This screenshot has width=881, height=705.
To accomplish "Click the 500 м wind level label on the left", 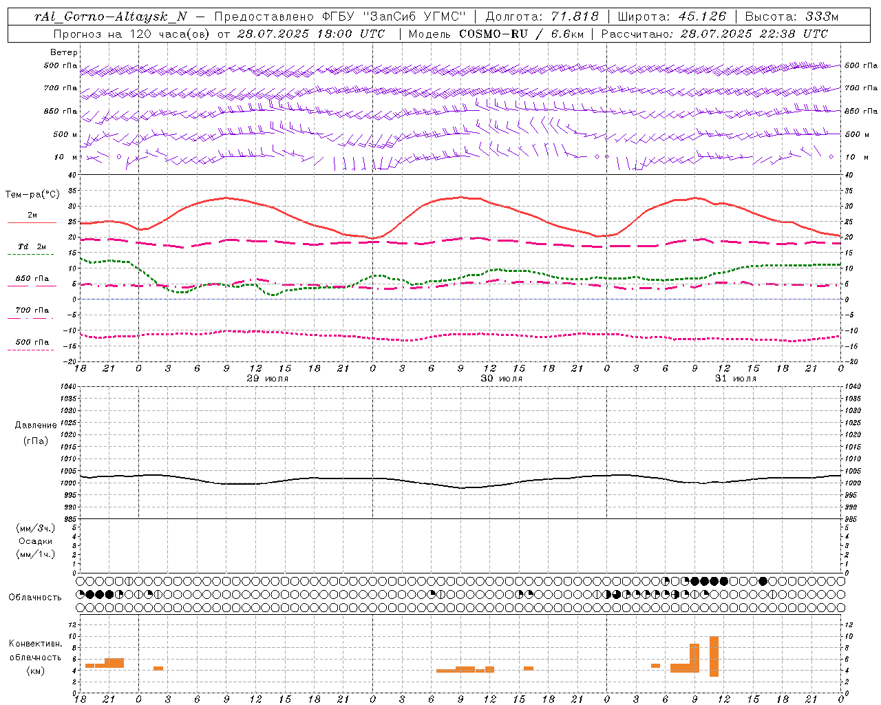I will click(65, 134).
